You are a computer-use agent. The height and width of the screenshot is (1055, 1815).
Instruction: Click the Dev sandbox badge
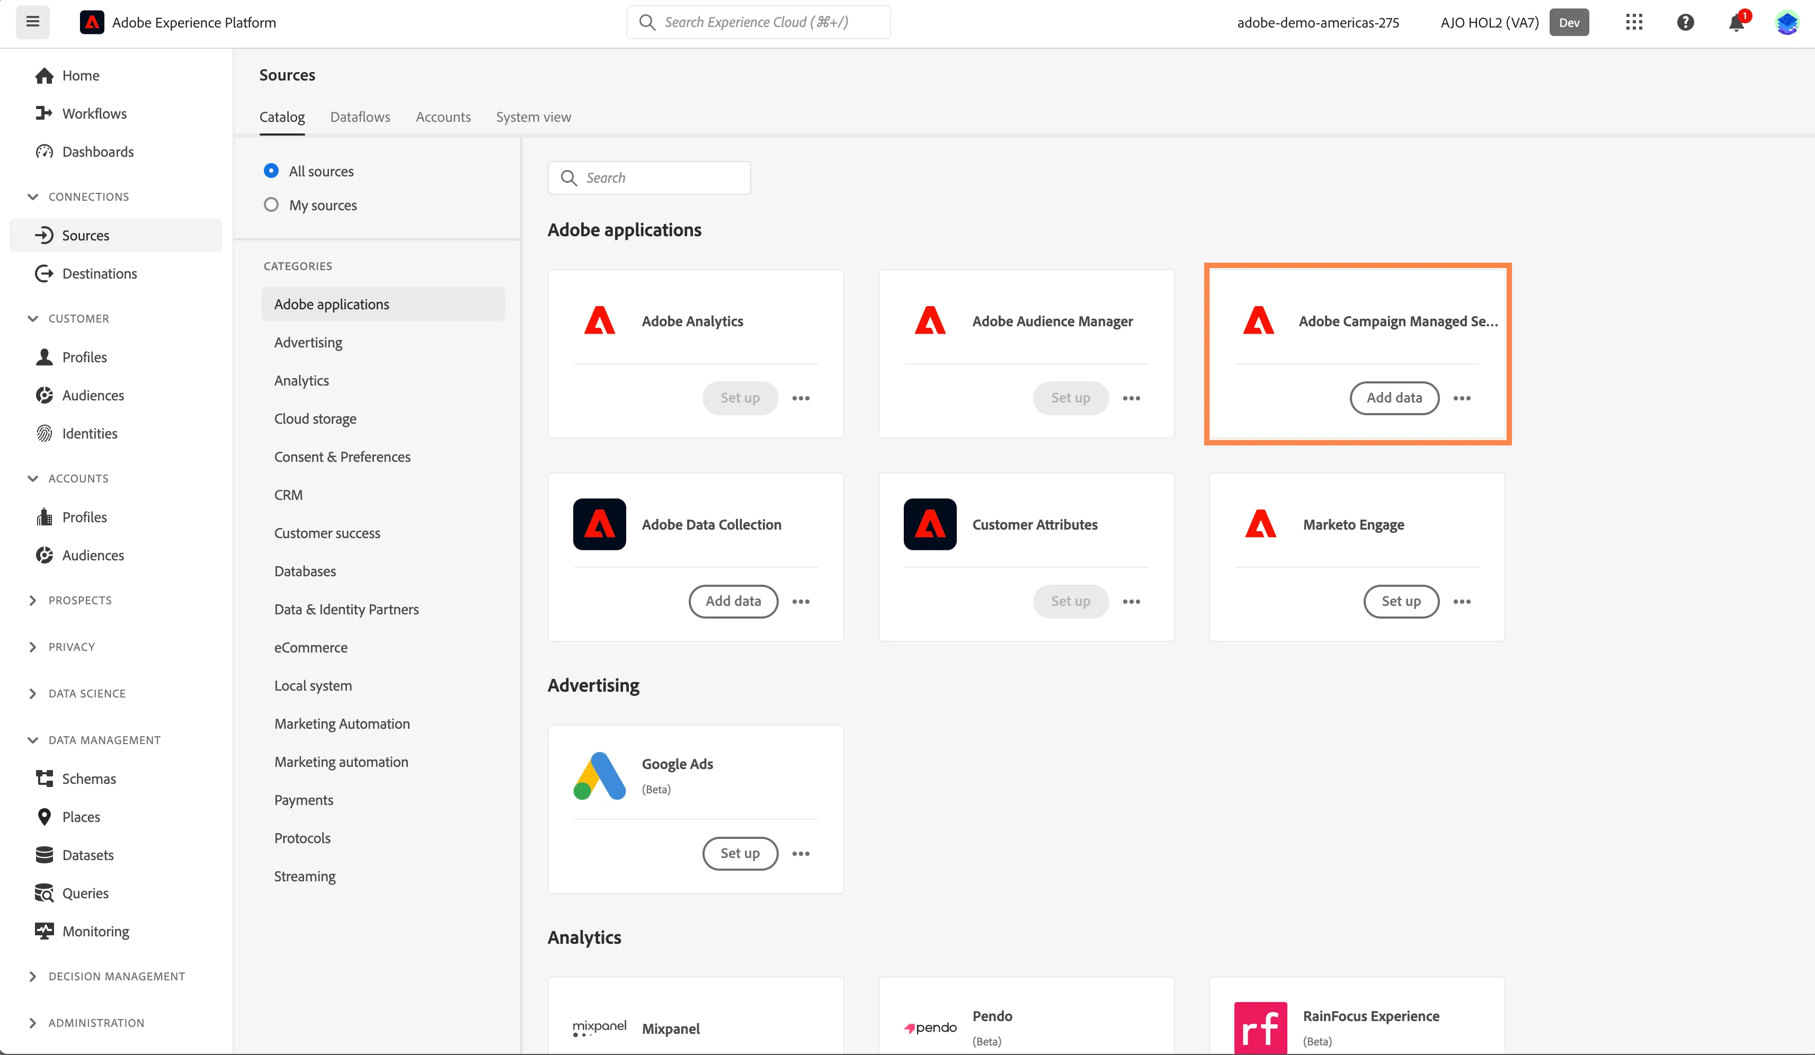click(1569, 22)
